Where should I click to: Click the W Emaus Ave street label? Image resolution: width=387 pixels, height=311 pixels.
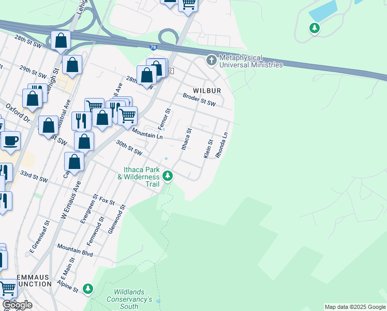point(71,200)
